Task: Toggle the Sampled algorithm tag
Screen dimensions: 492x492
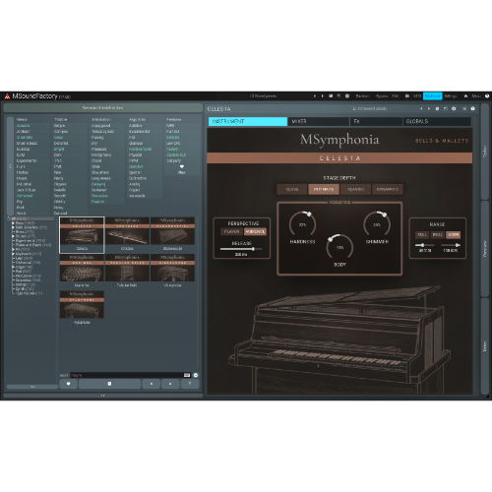Action: (x=136, y=166)
